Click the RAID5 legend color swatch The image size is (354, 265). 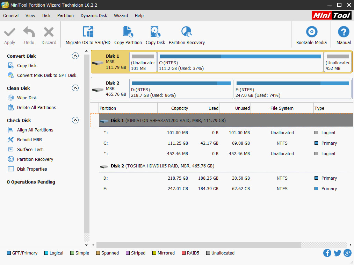pos(183,253)
